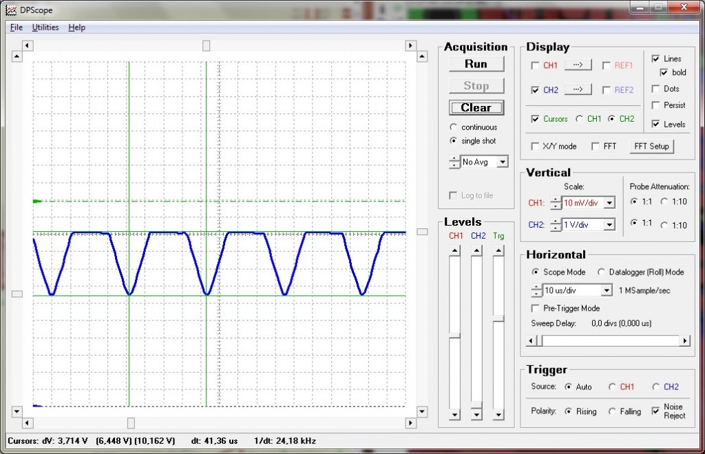Click down arrow of left vertical cursor scrollbar
The image size is (705, 454).
pyautogui.click(x=17, y=411)
